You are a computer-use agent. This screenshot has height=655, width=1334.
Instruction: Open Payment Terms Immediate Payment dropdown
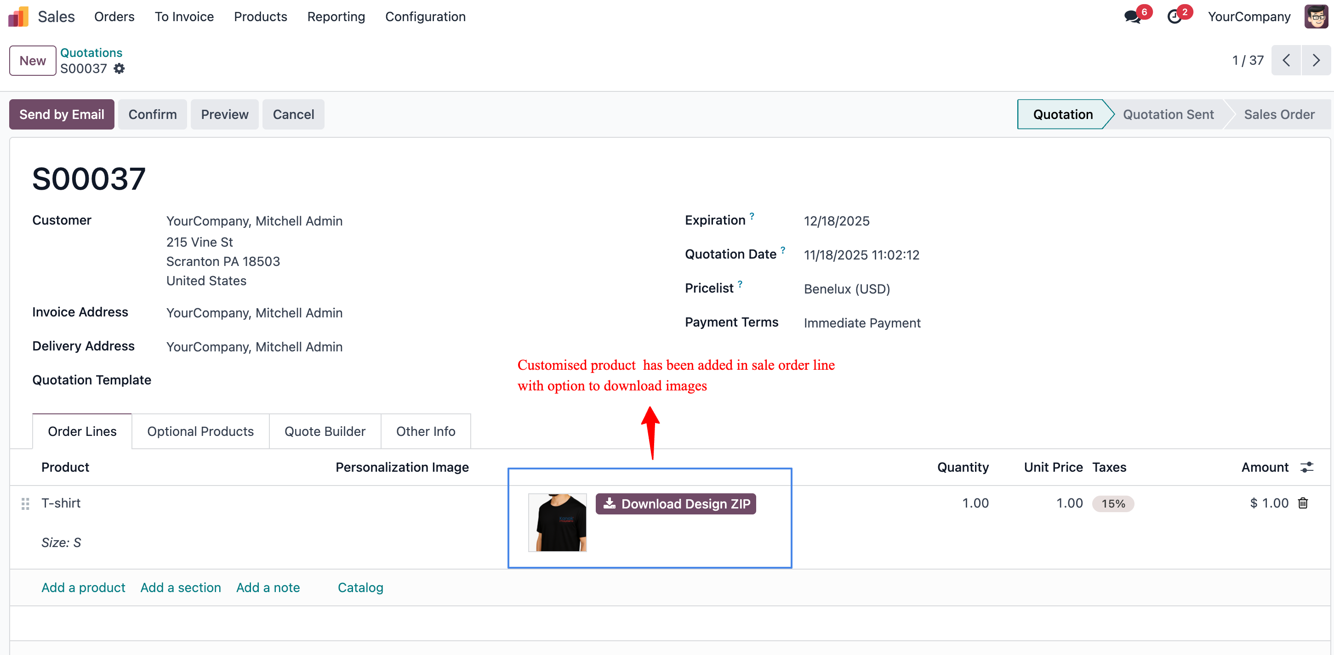click(x=862, y=323)
